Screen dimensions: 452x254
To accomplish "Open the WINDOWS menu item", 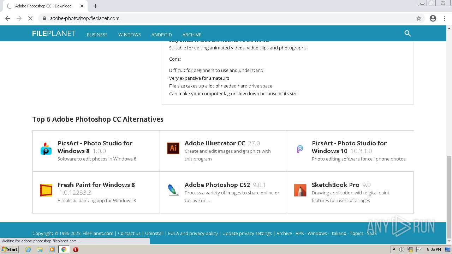I will (130, 35).
